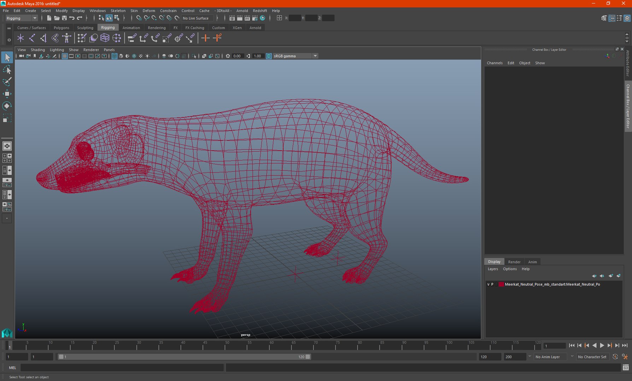Click the Open Scene folder icon
Viewport: 632px width, 381px height.
pos(57,18)
